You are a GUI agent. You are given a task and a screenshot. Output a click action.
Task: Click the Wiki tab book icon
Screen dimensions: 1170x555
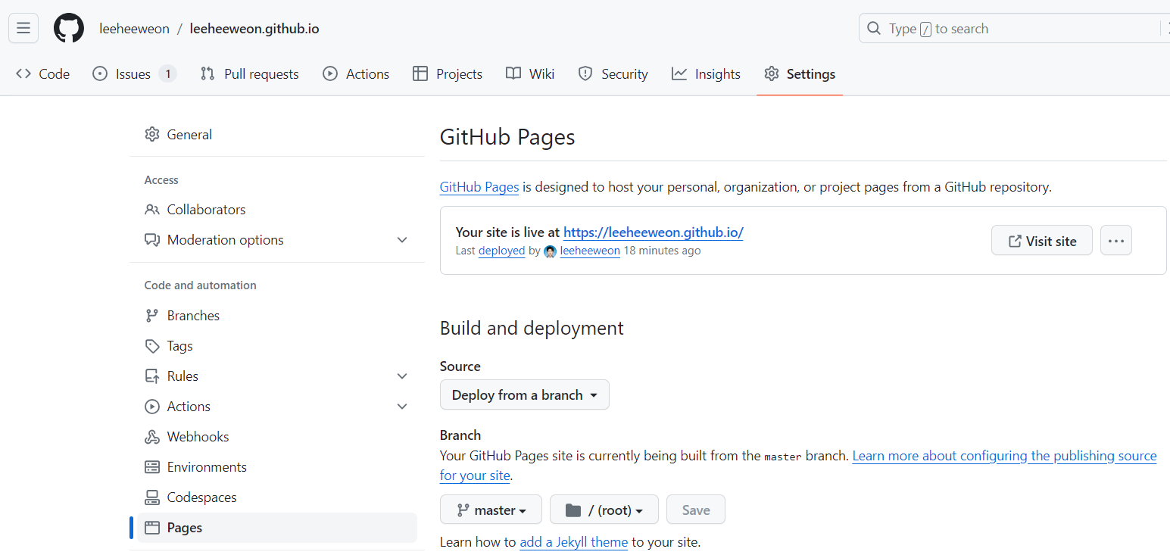click(x=513, y=74)
